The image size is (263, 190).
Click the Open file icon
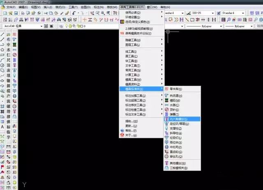(11, 13)
